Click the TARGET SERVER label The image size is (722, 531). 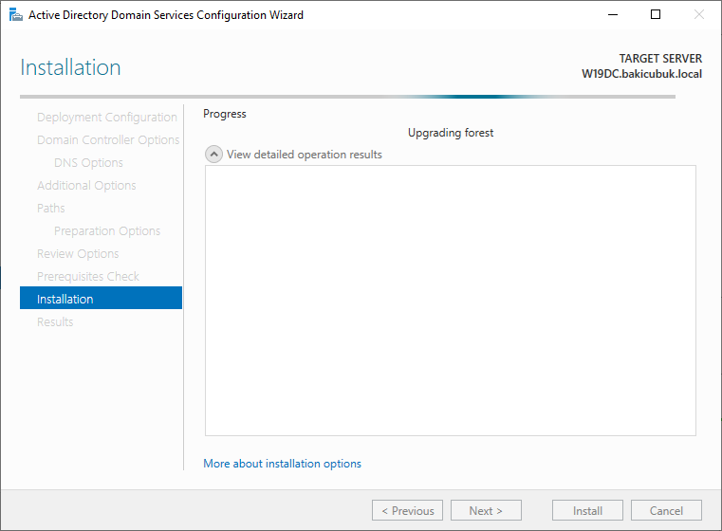660,59
